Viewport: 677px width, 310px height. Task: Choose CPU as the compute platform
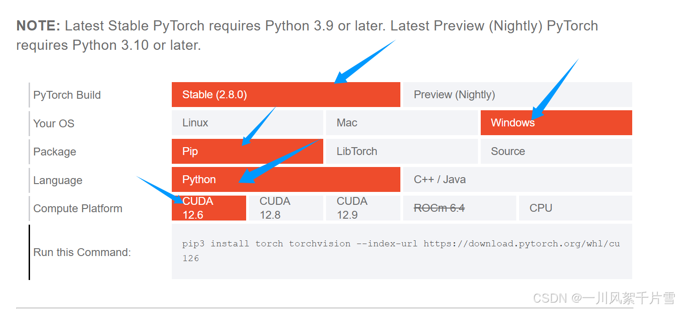click(575, 208)
